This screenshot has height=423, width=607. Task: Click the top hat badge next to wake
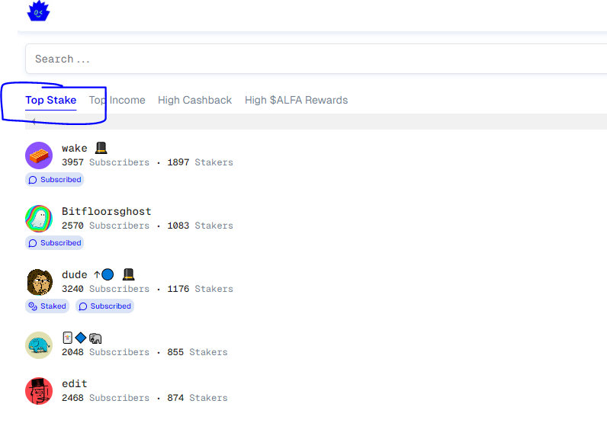point(101,148)
